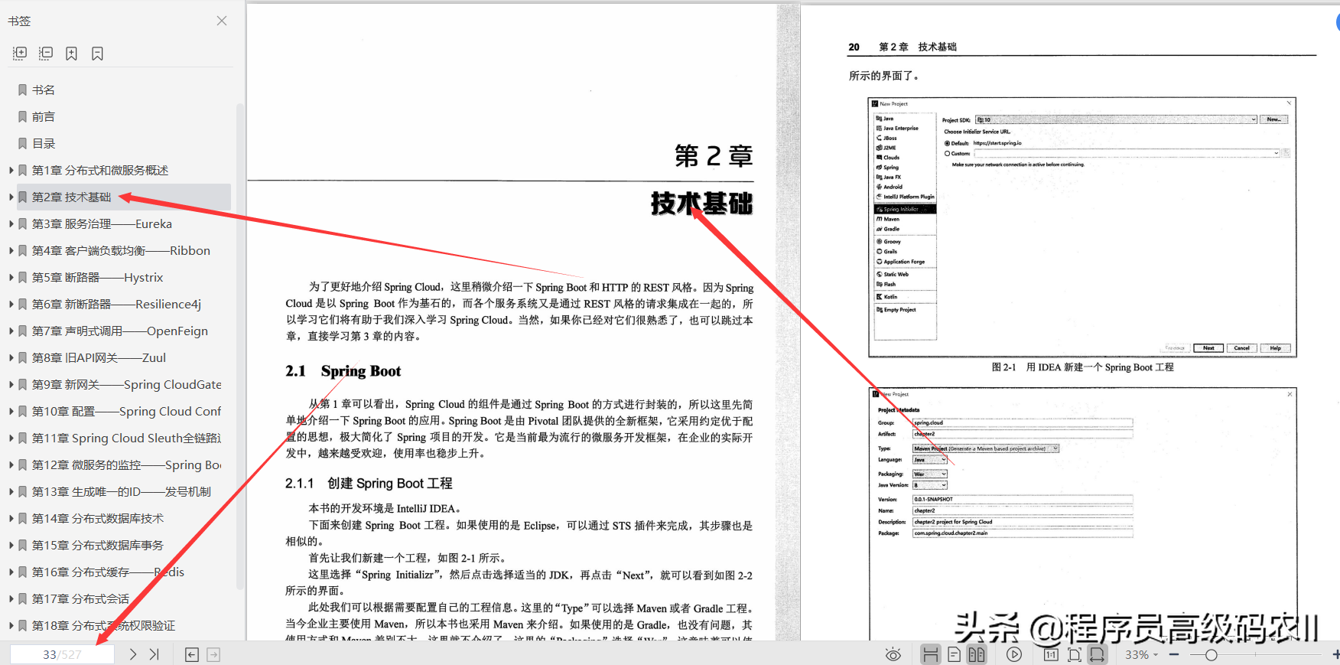Click the heading "2.1.1 创建 Spring Boot 工程"

[x=369, y=484]
